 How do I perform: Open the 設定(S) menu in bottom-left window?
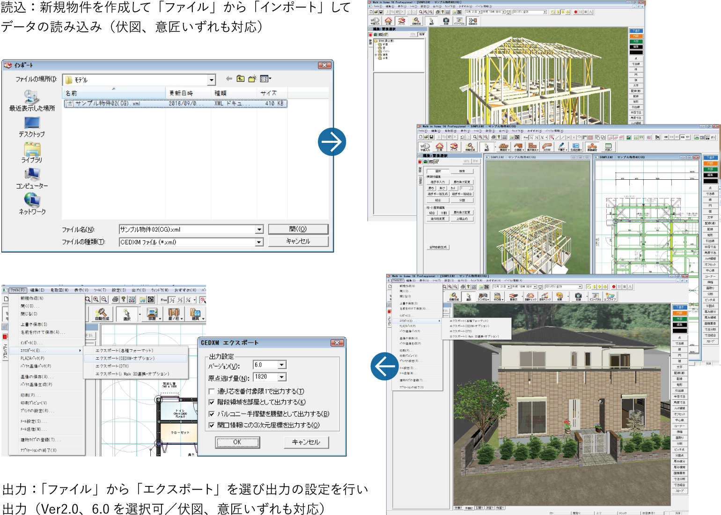pos(118,290)
